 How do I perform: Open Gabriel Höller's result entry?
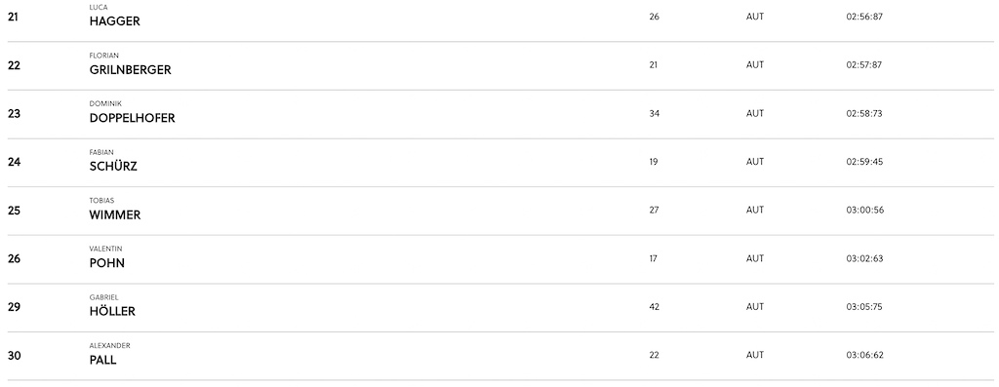click(x=500, y=307)
